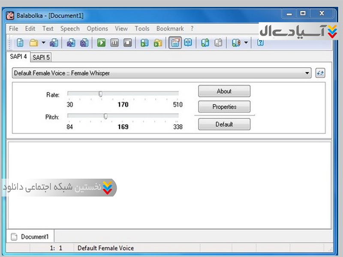
Task: Click the Save document toolbar icon
Action: click(54, 42)
